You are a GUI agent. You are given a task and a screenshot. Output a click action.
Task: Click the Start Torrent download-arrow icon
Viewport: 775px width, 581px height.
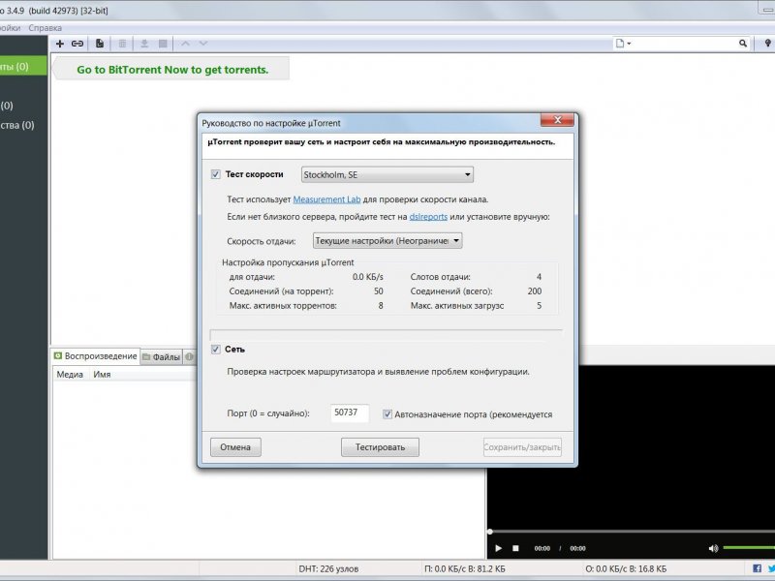(x=144, y=44)
